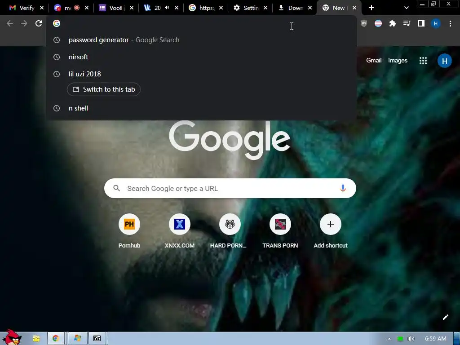Close the New Tab tab
The width and height of the screenshot is (460, 345).
pyautogui.click(x=354, y=8)
